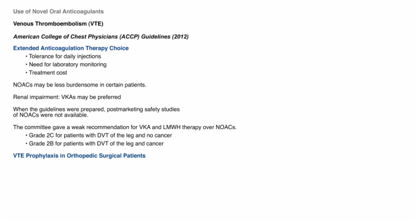Click the weak recommendation for VKA and LMWH sentence

click(x=125, y=127)
